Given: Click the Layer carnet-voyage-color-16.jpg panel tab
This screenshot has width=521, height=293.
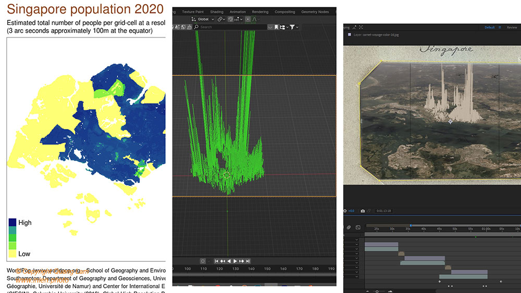Looking at the screenshot, I should [x=376, y=34].
